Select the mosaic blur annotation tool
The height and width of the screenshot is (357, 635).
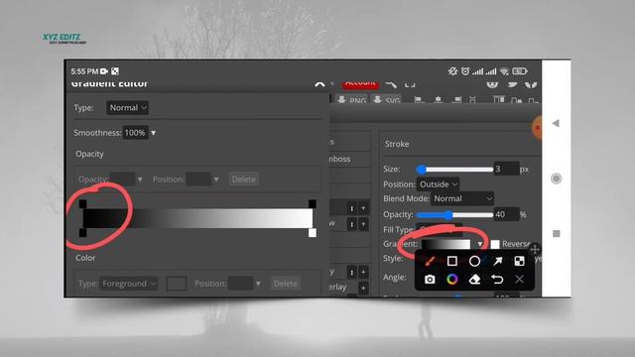pos(519,261)
